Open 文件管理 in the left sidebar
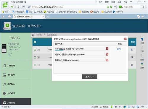Viewport: 148px width, 109px height. pos(15,66)
